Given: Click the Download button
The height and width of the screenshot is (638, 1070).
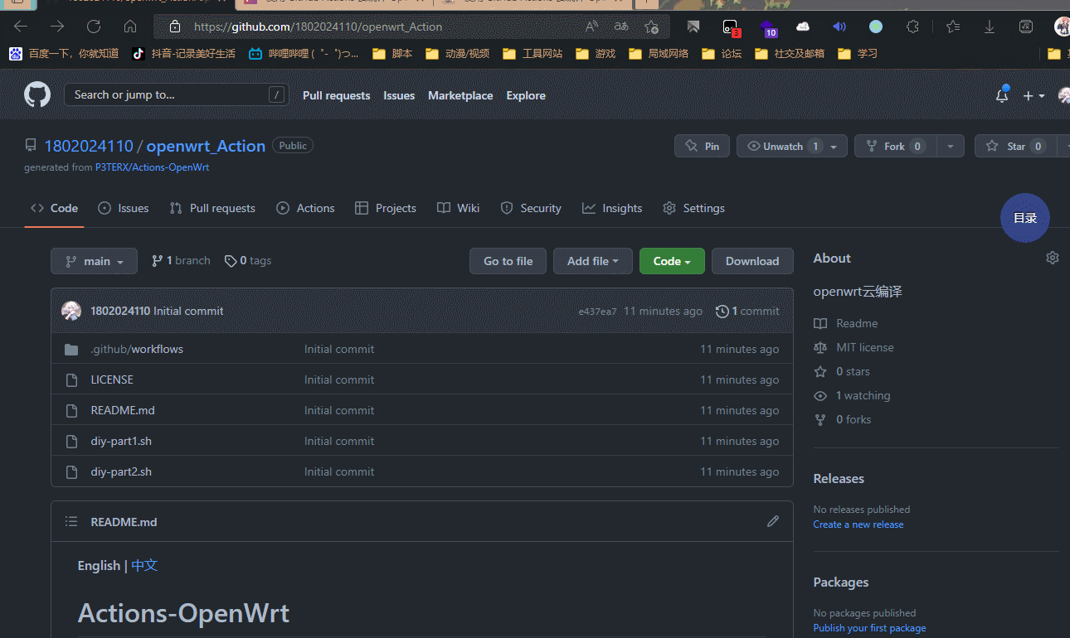Looking at the screenshot, I should [752, 261].
